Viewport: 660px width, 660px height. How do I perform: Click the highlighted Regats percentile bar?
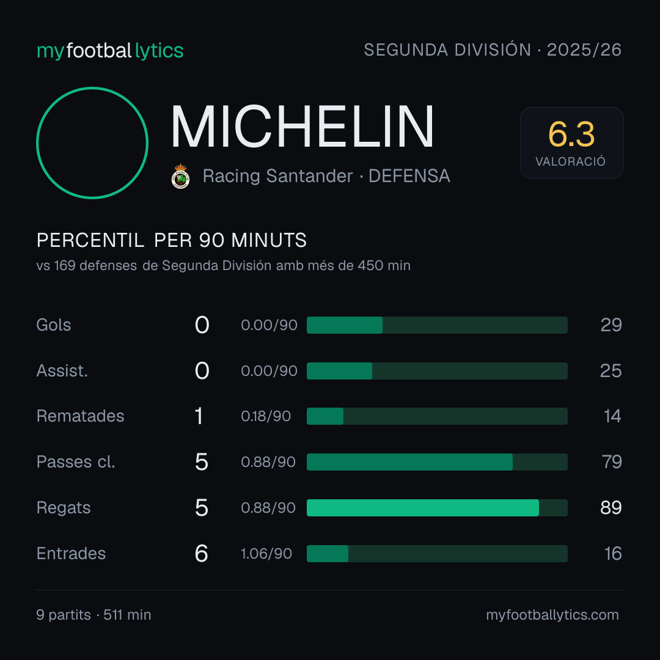(437, 508)
